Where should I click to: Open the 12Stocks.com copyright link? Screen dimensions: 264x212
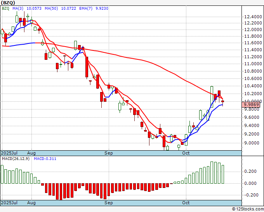(x=248, y=209)
